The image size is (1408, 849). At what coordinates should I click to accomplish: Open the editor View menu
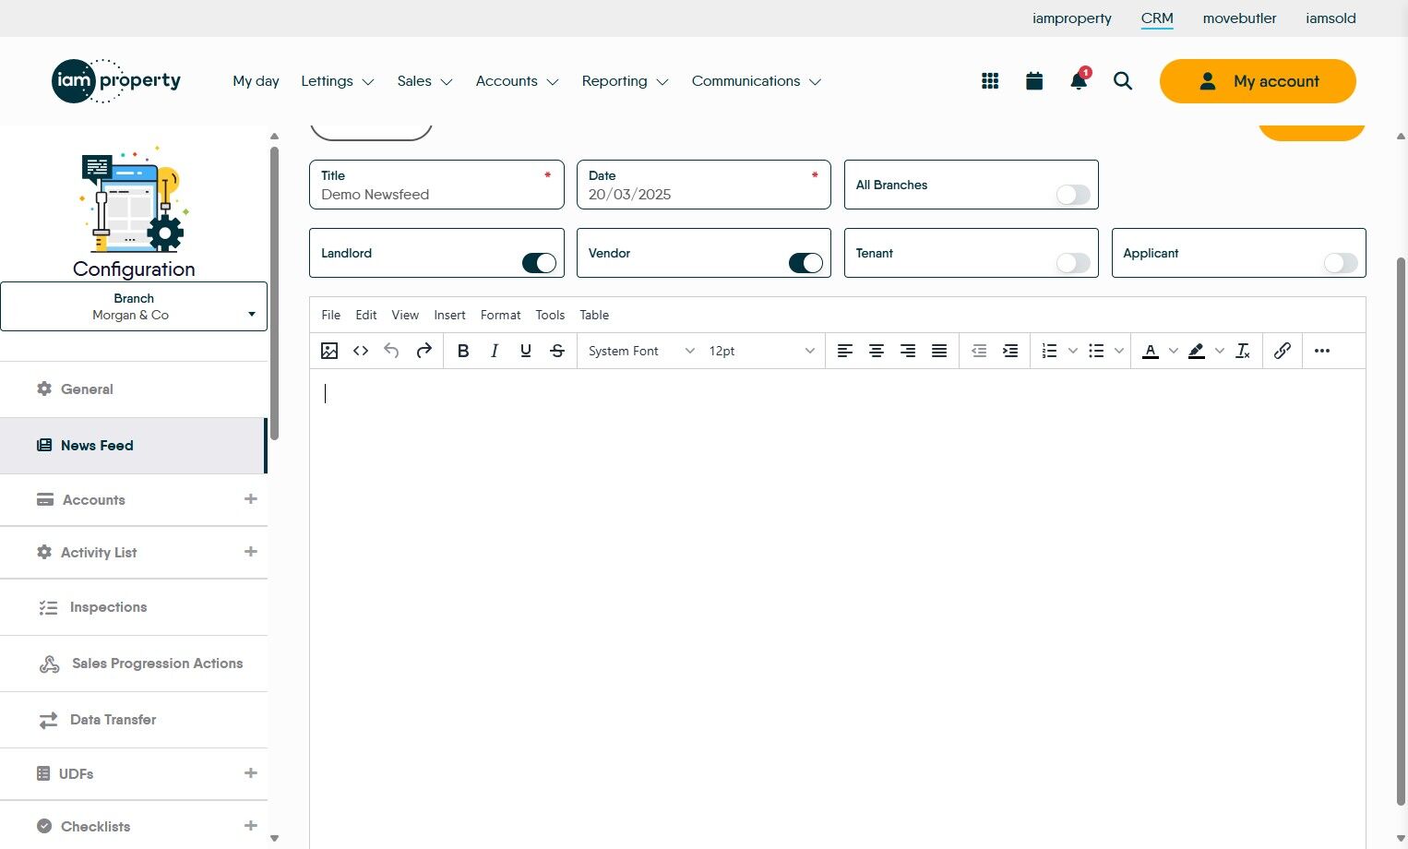(x=405, y=315)
